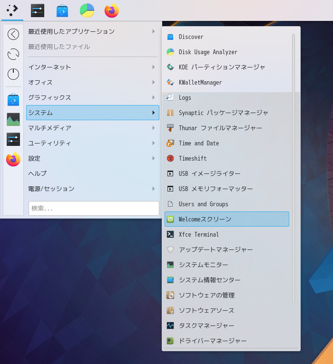Expand the オフィス category arrow
The image size is (333, 364).
coord(153,82)
